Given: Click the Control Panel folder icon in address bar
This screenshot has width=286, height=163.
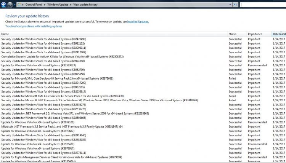Looking at the screenshot, I should 19,5.
